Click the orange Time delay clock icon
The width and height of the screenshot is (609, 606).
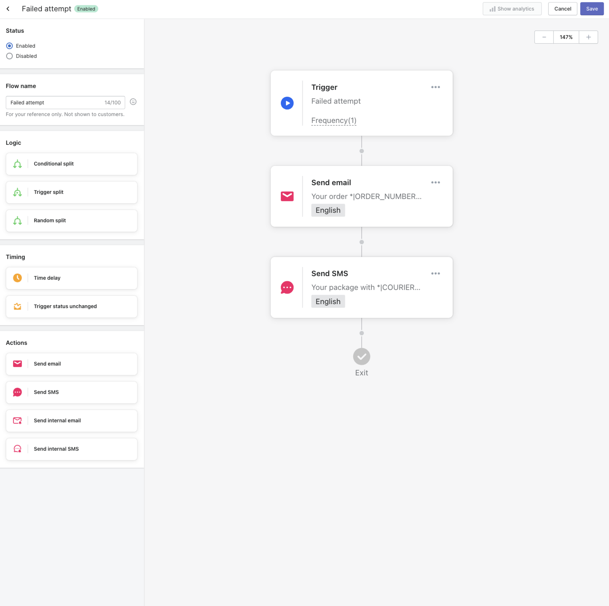point(18,278)
